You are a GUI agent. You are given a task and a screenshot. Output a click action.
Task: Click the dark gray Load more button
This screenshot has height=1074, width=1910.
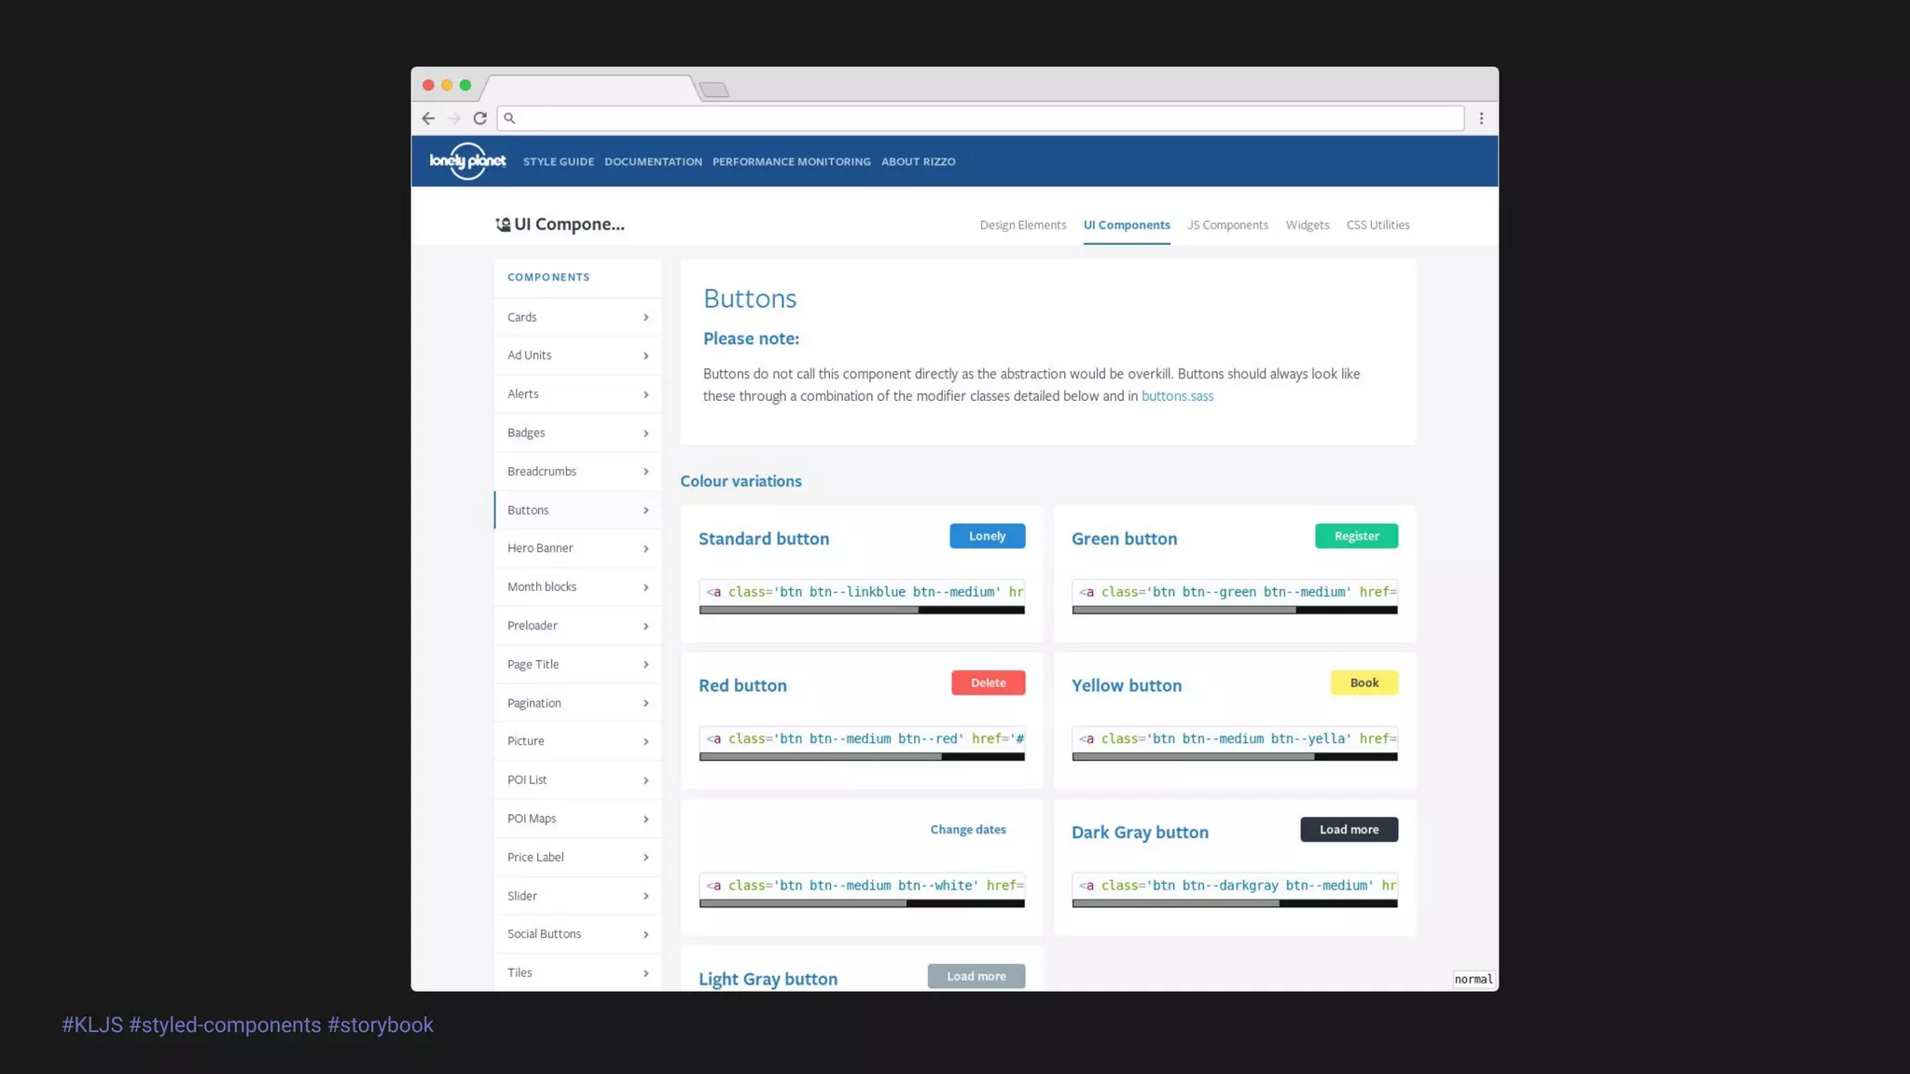coord(1349,830)
